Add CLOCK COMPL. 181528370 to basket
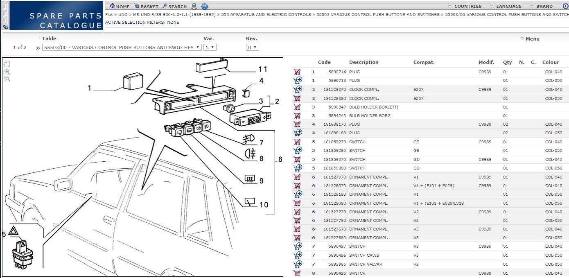Screen dimensions: 569x278 (x=298, y=89)
